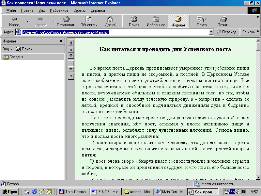Screen dimensions: 261x196
Task: Print the page with Печать
Action: [223, 21]
